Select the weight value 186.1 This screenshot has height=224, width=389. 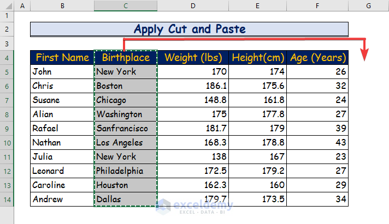point(193,86)
